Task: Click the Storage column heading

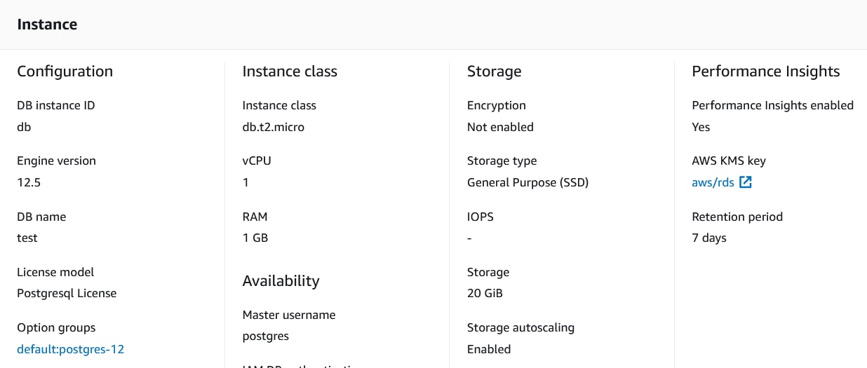Action: click(495, 71)
